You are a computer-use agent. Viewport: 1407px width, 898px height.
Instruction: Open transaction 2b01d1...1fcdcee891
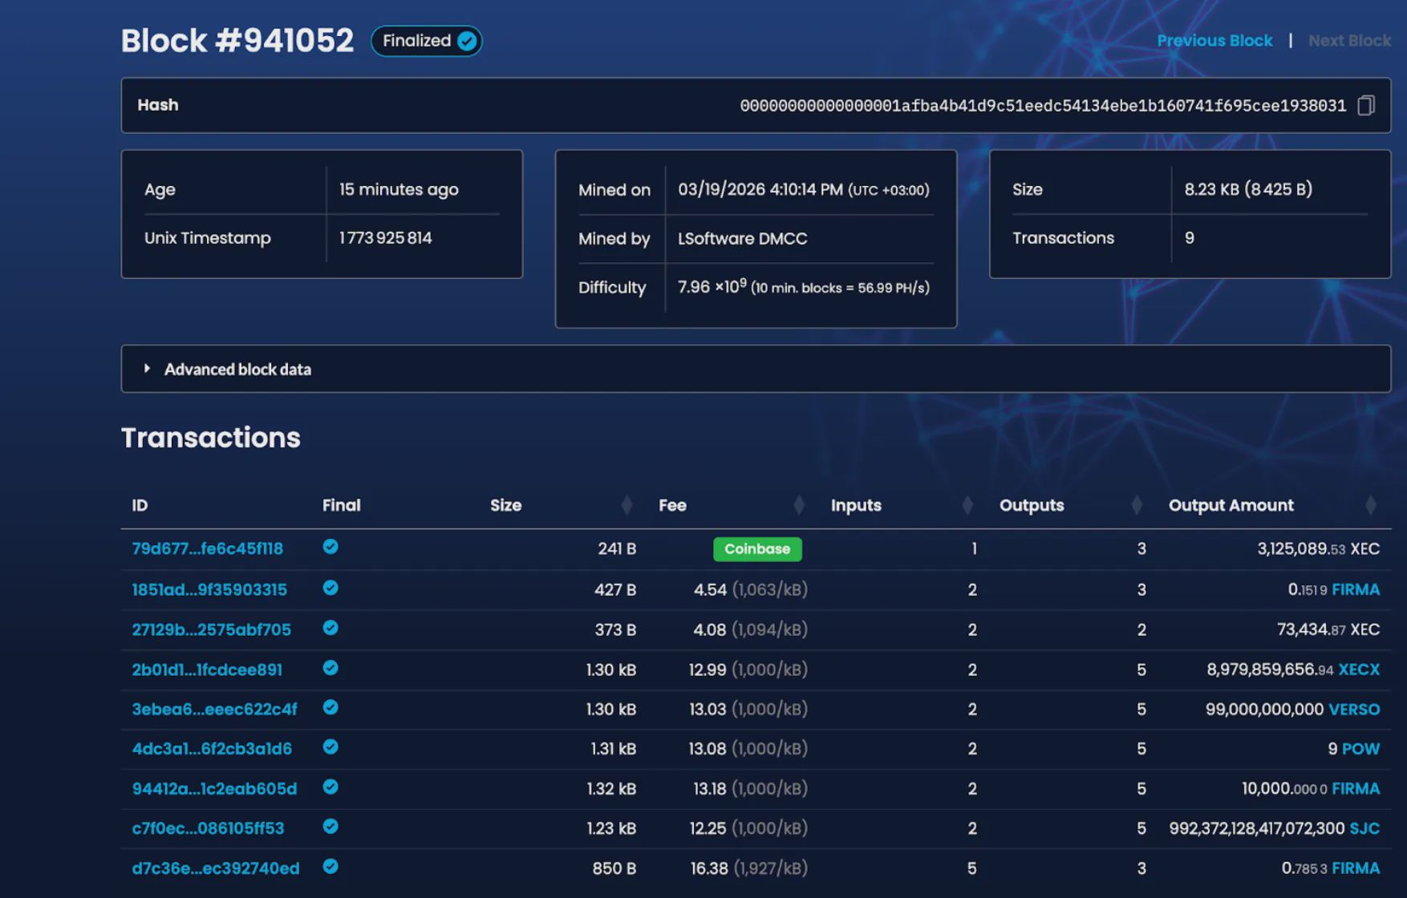pyautogui.click(x=207, y=669)
